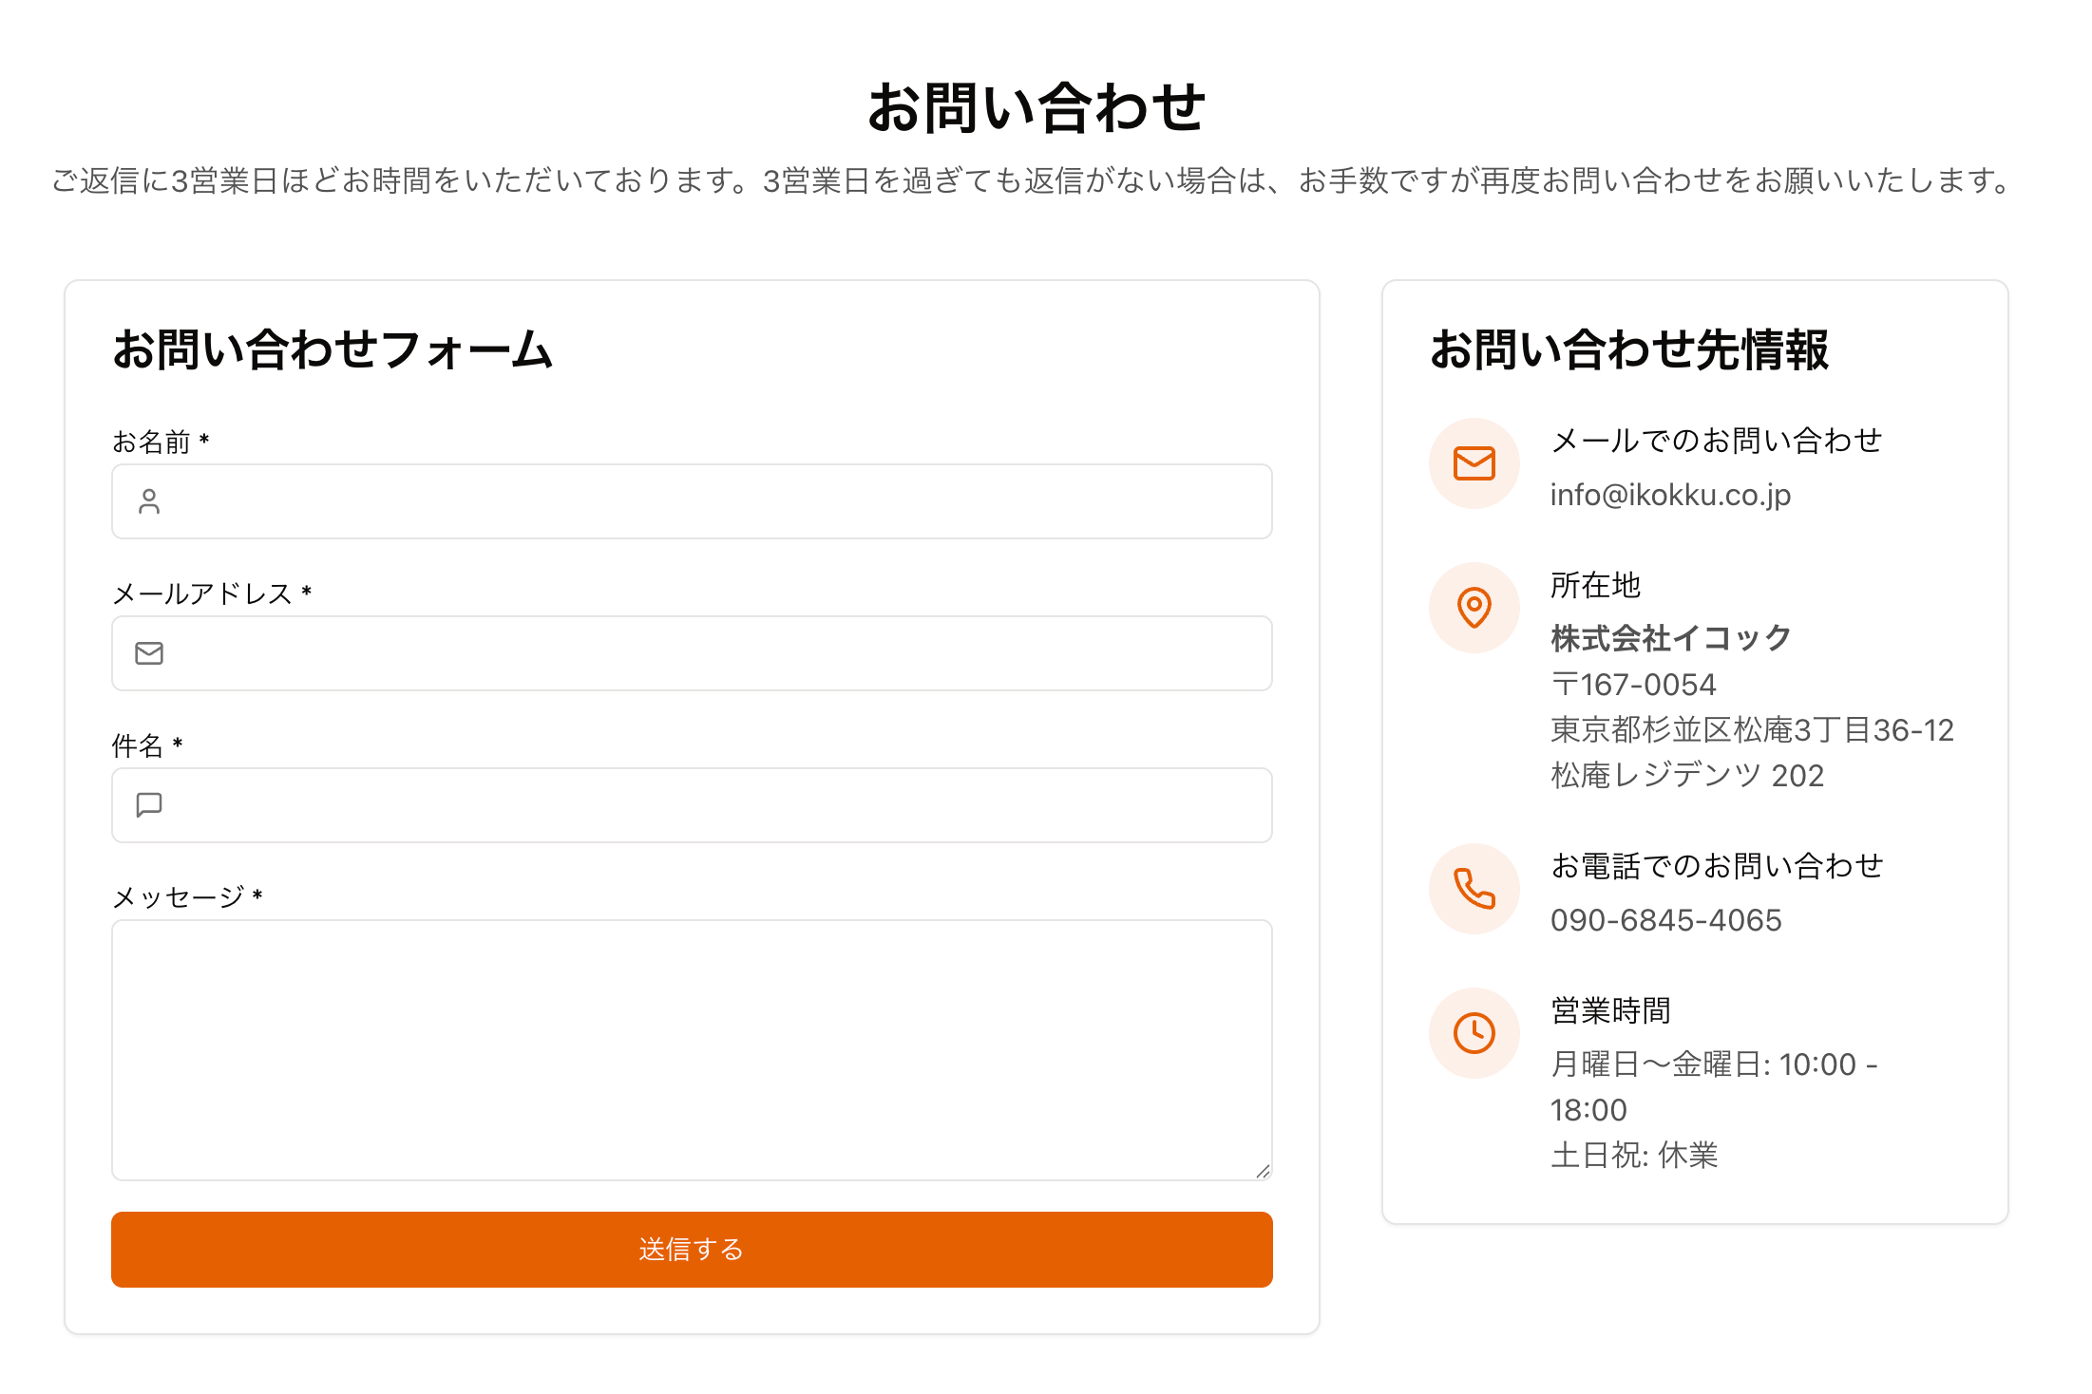Viewport: 2092px width, 1394px height.
Task: Click the orange phone handset icon
Action: pyautogui.click(x=1474, y=889)
